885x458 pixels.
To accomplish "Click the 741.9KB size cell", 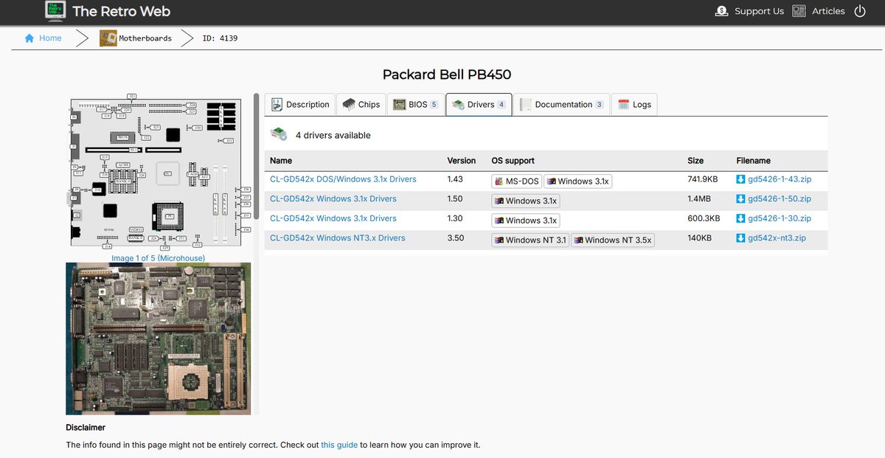I will [x=703, y=179].
